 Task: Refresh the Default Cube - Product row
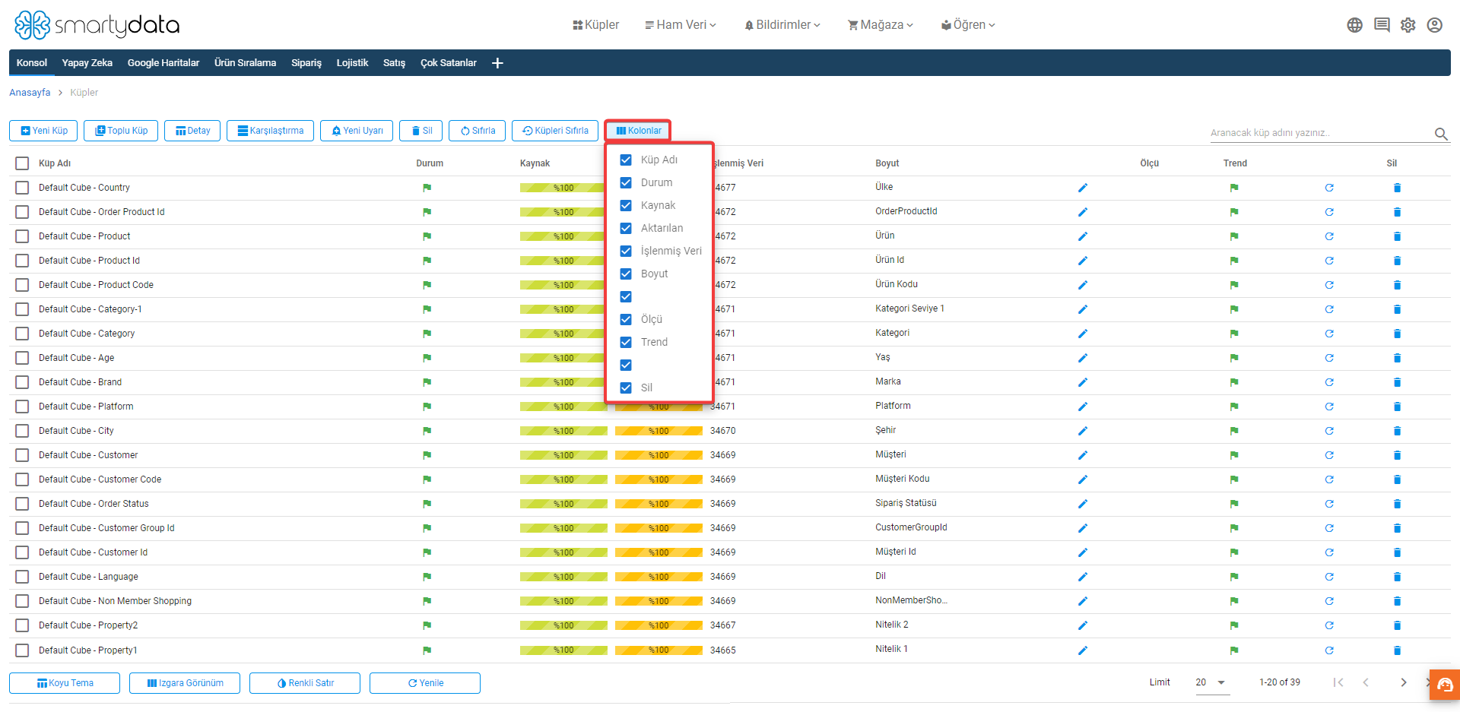pyautogui.click(x=1329, y=236)
